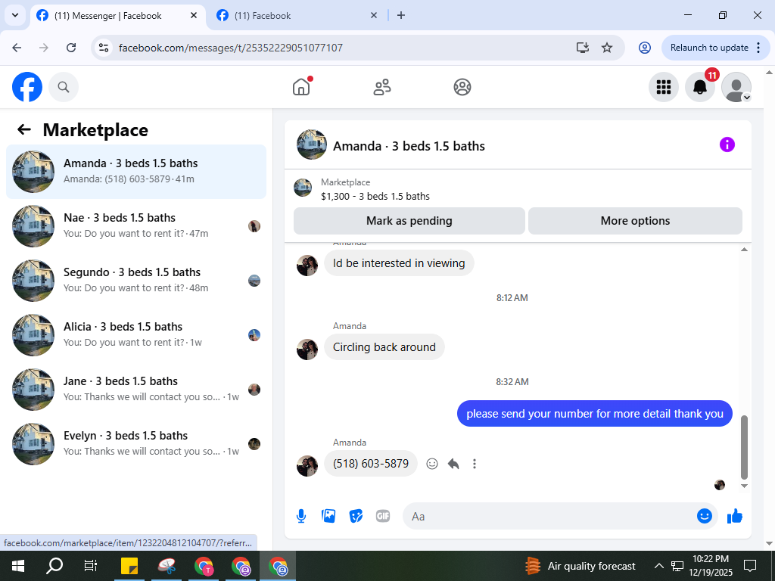Open Task View on the taskbar

click(x=91, y=566)
